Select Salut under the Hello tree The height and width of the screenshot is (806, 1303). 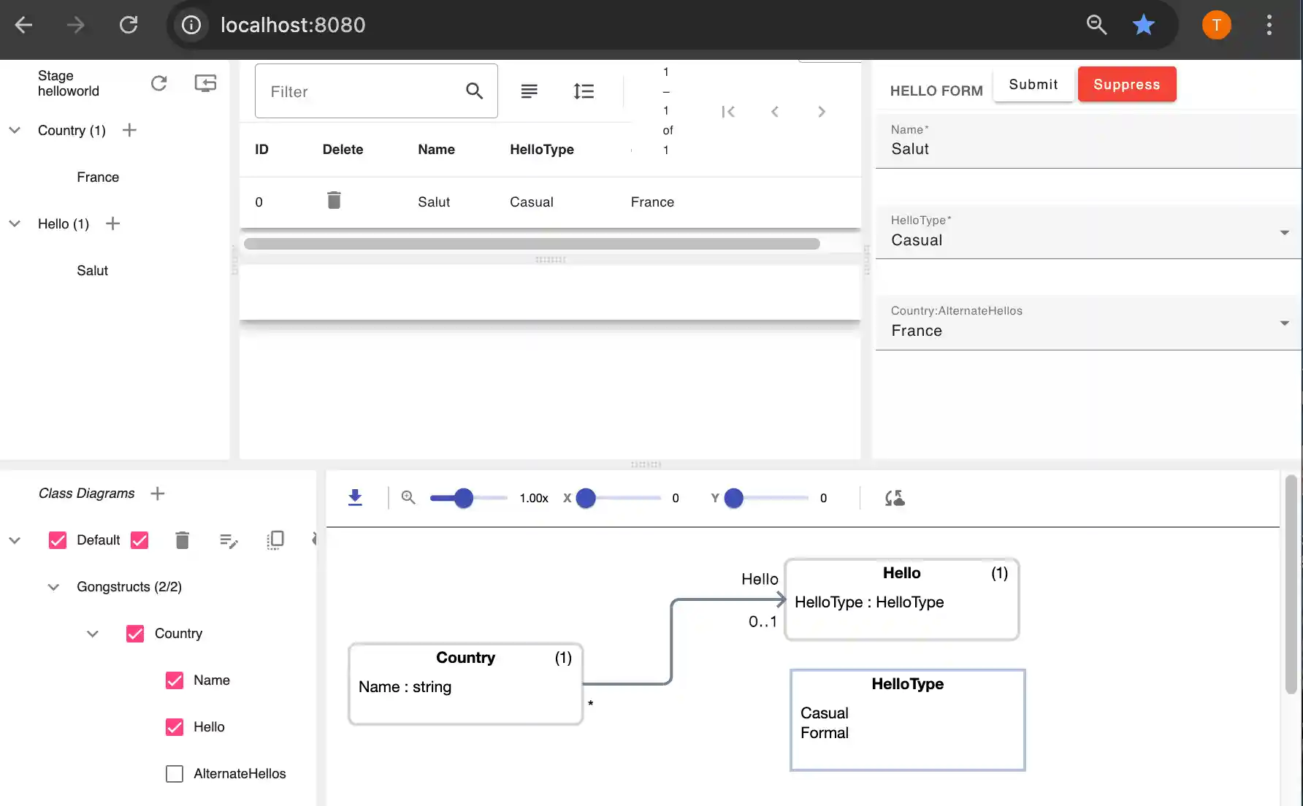pos(92,271)
